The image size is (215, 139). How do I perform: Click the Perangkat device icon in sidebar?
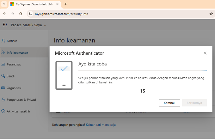click(3, 64)
